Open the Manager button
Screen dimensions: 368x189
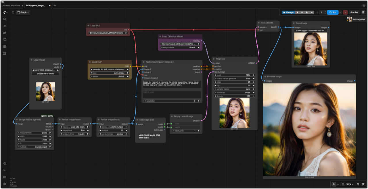[x=288, y=12]
